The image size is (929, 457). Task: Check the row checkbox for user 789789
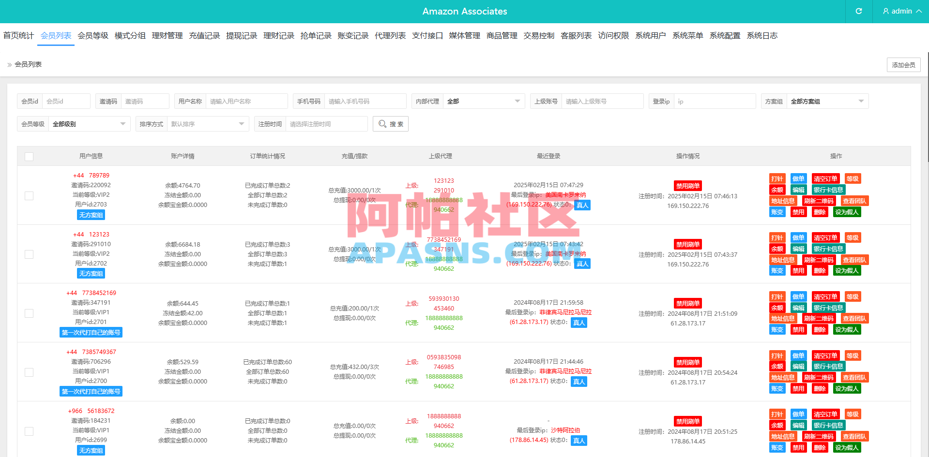[29, 196]
